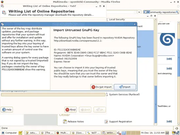Switch to the Writin... taskbar window
This screenshot has height=135, width=180.
109,133
